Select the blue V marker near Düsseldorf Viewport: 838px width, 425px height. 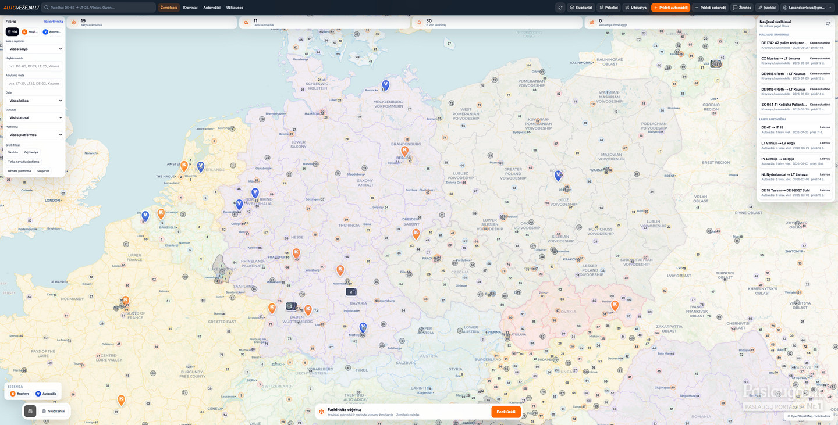(239, 205)
